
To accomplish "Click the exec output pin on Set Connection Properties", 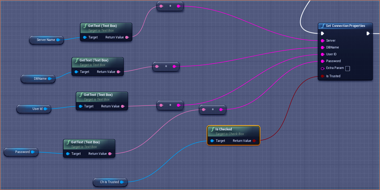I will point(368,33).
